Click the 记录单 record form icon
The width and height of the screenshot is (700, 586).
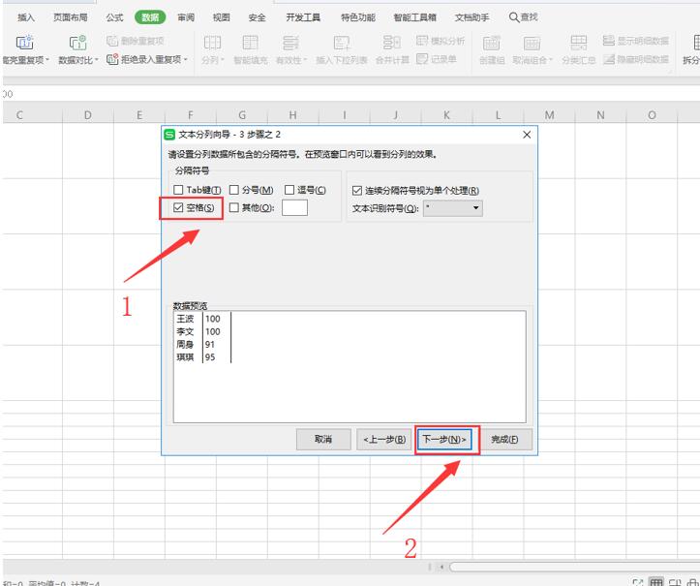[422, 59]
